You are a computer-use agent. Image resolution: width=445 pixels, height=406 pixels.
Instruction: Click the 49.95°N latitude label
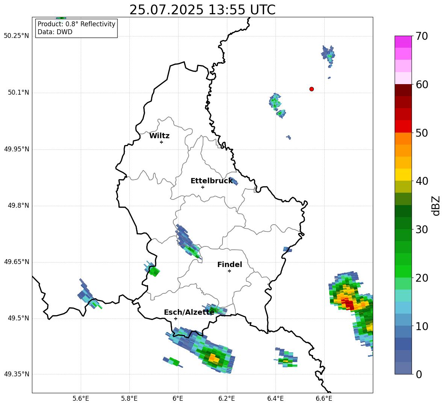point(17,149)
